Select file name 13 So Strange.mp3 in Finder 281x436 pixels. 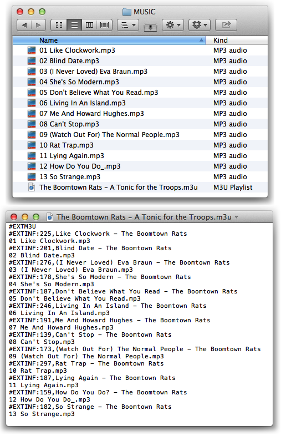tap(70, 177)
